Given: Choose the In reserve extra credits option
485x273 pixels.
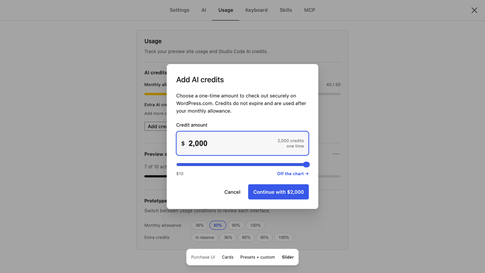Looking at the screenshot, I should (x=205, y=237).
